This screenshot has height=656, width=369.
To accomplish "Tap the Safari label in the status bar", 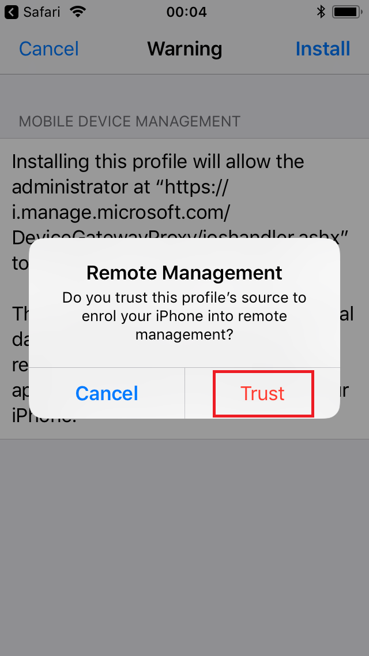I will coord(42,12).
